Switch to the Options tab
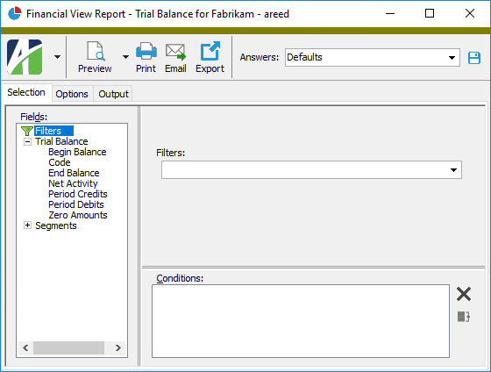This screenshot has width=491, height=372. [72, 94]
